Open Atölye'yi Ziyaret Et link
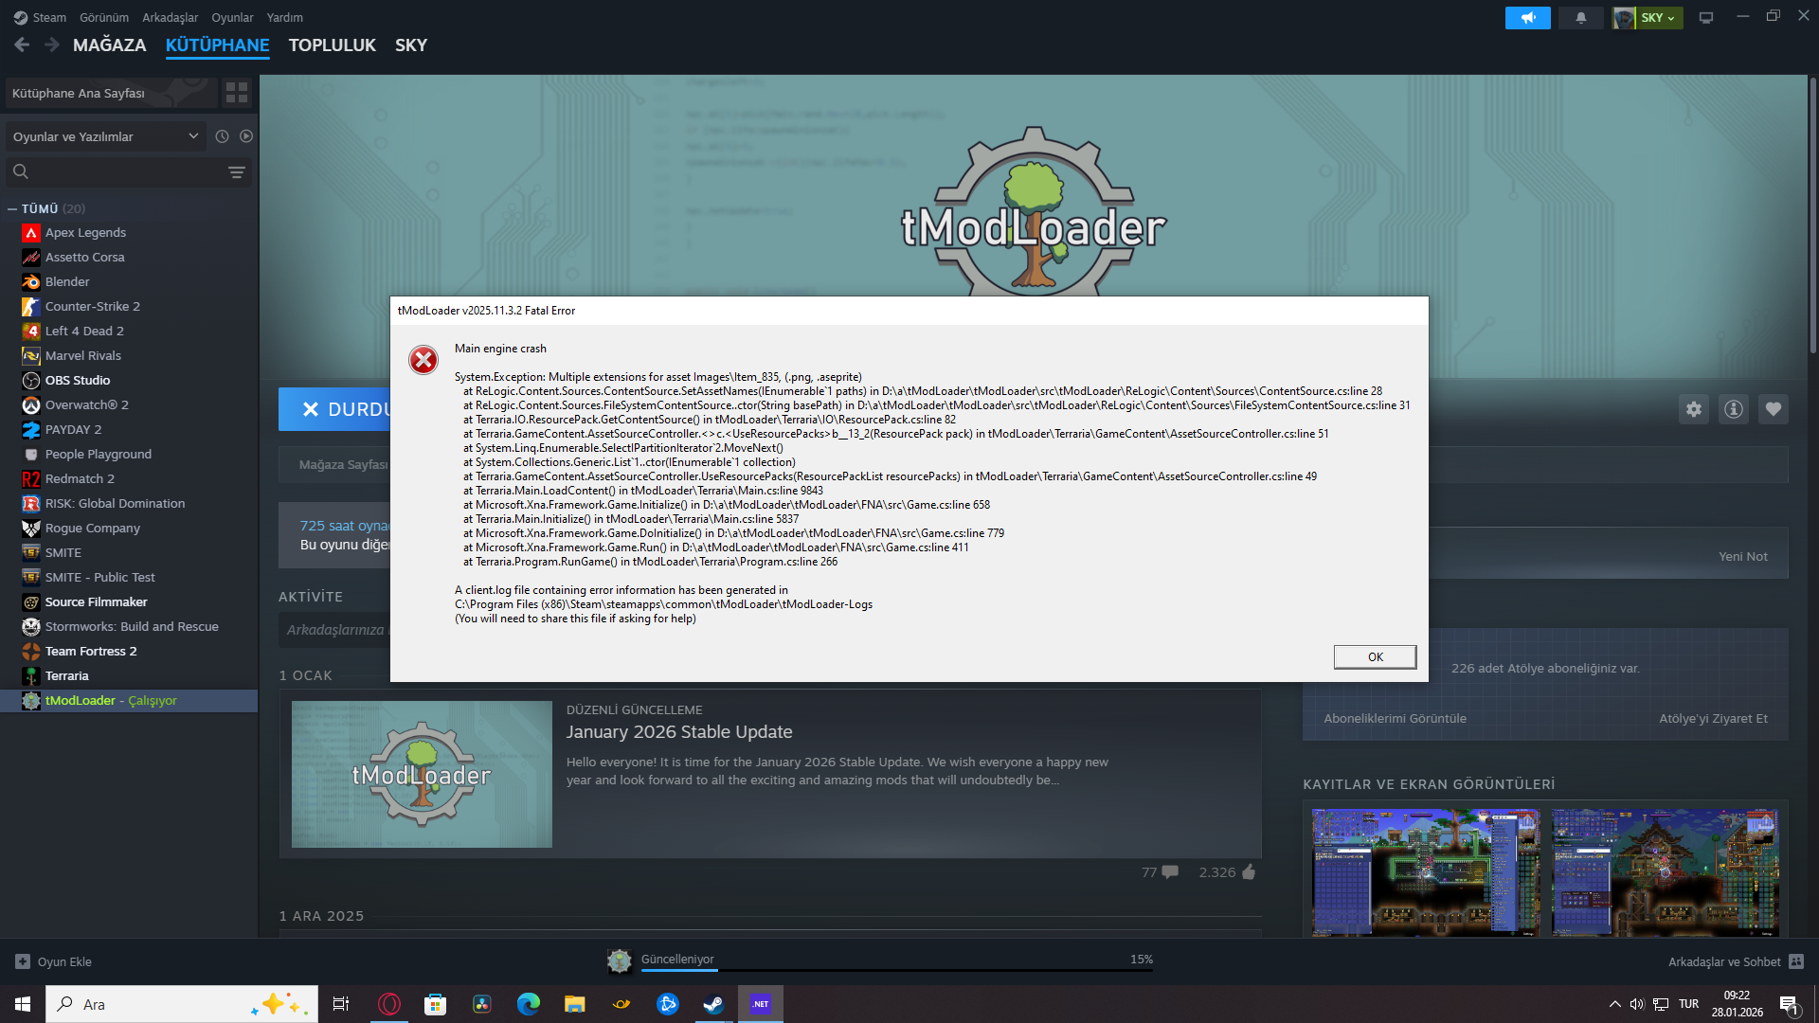 click(1713, 718)
